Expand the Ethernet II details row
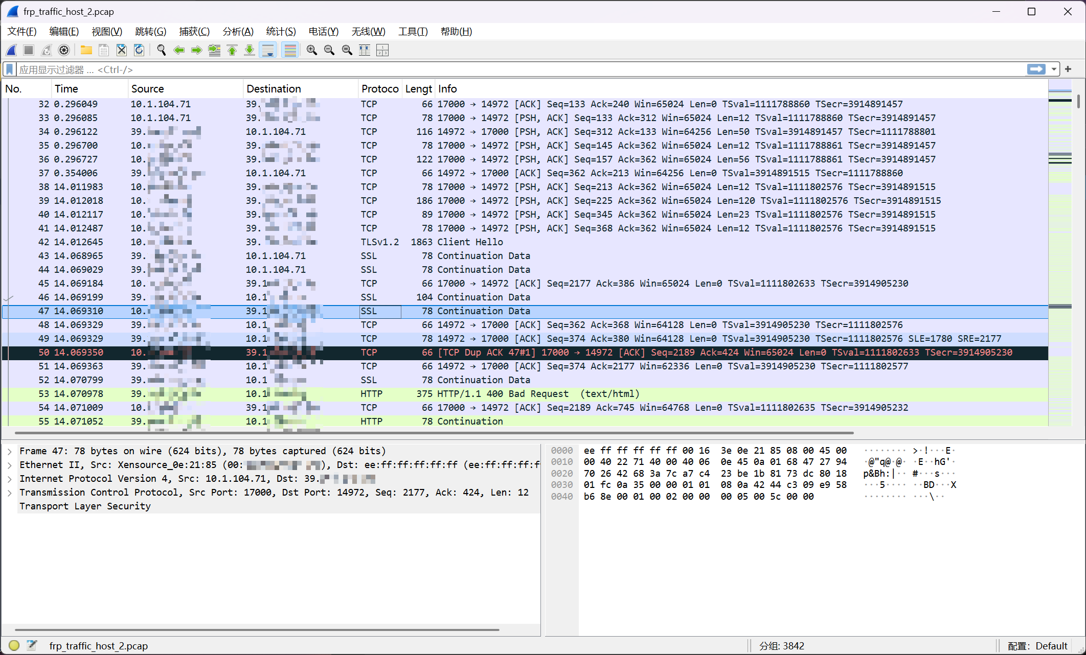 coord(9,465)
